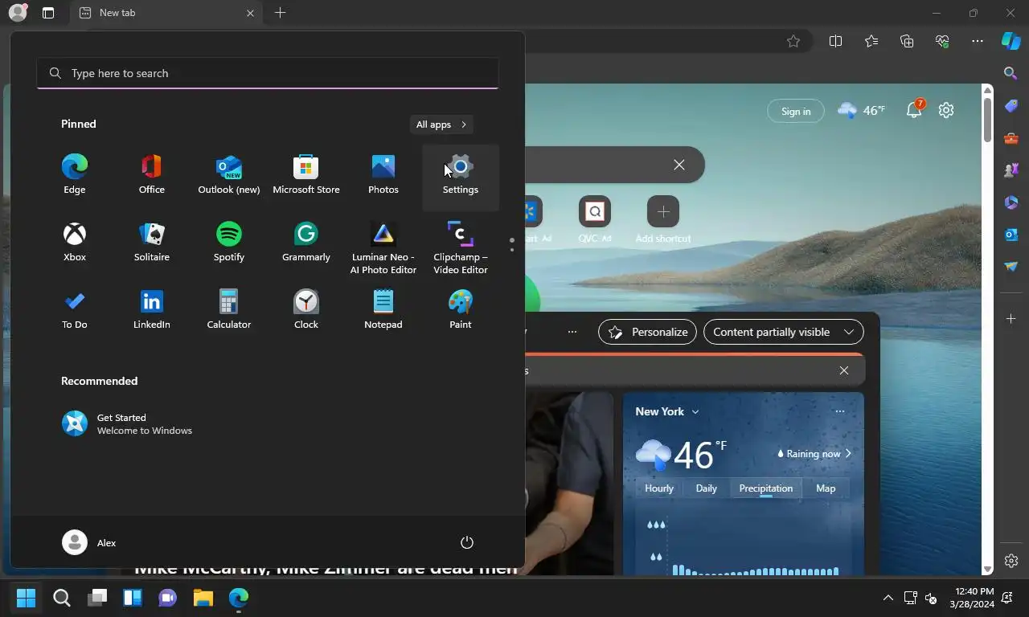The width and height of the screenshot is (1029, 617).
Task: Click the Windows Start button on taskbar
Action: click(x=27, y=598)
